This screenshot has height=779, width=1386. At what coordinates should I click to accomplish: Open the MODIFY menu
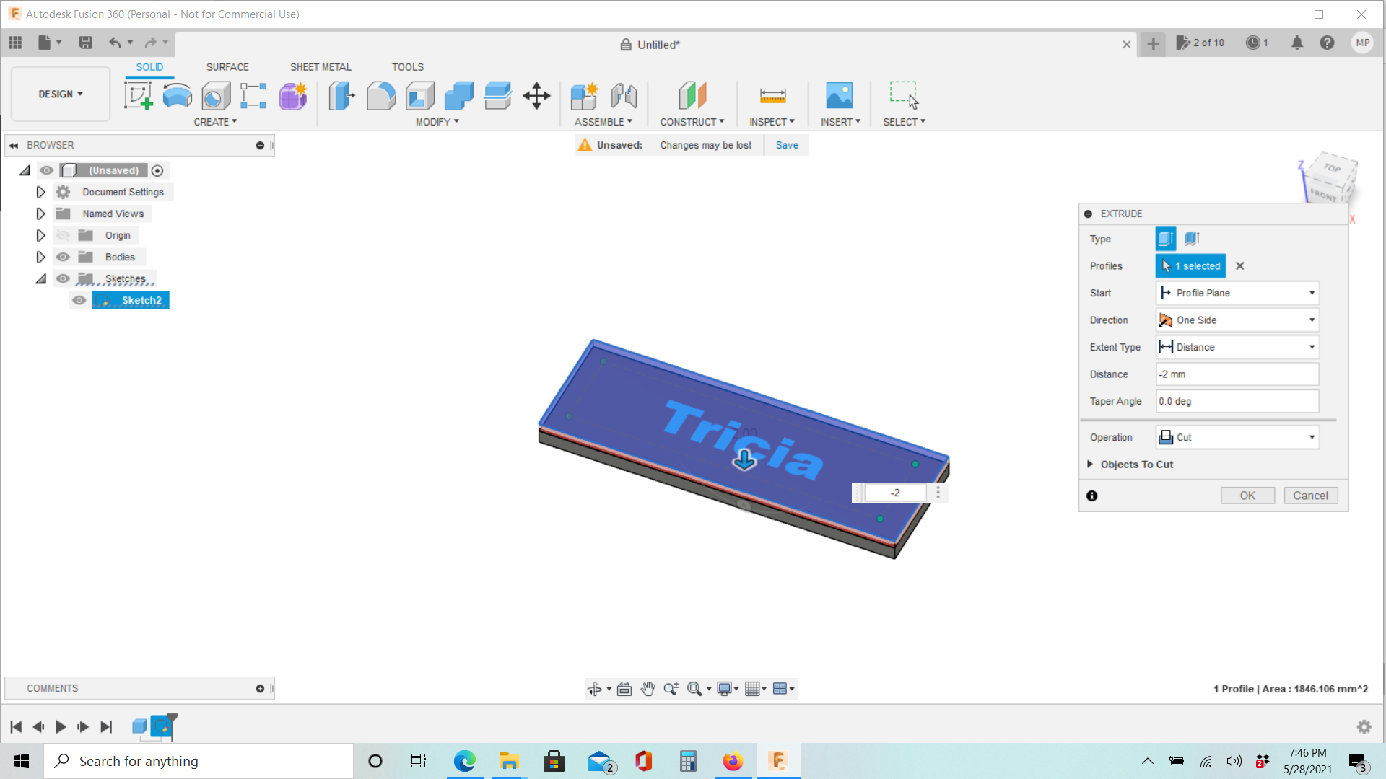437,122
